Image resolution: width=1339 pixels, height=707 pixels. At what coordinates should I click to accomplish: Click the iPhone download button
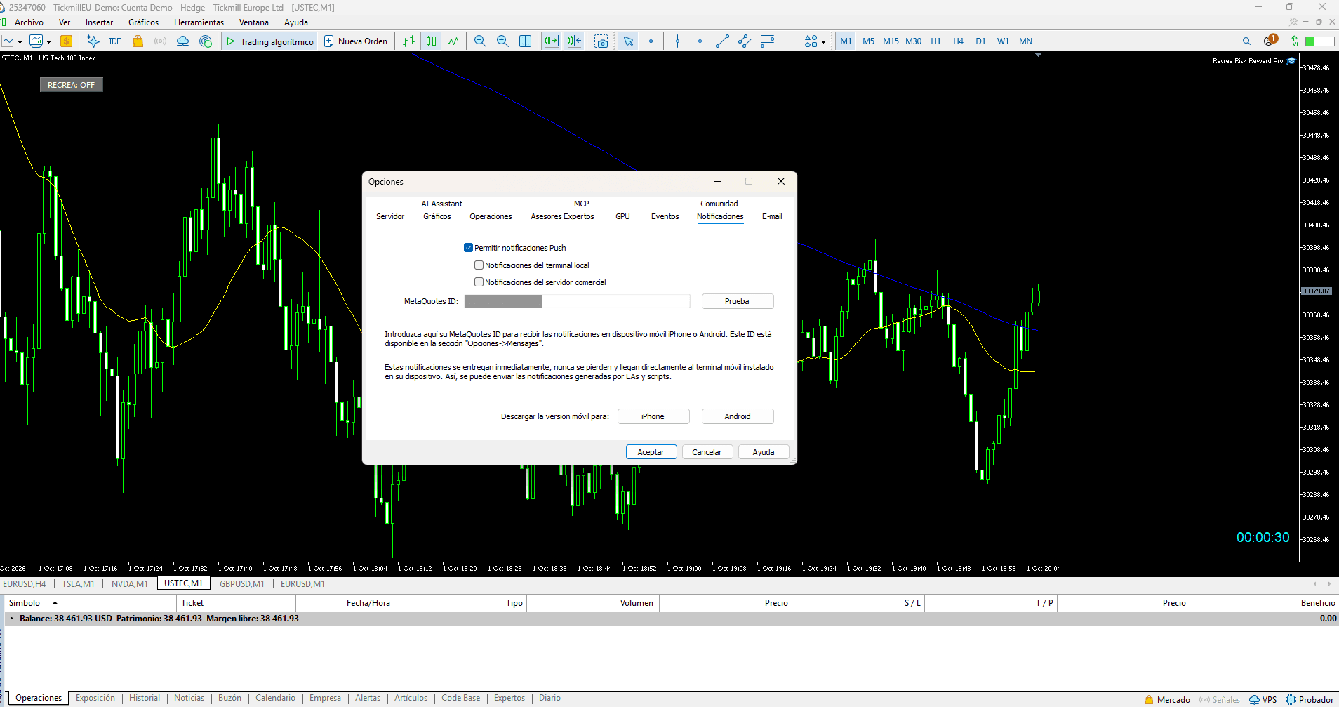click(x=653, y=416)
